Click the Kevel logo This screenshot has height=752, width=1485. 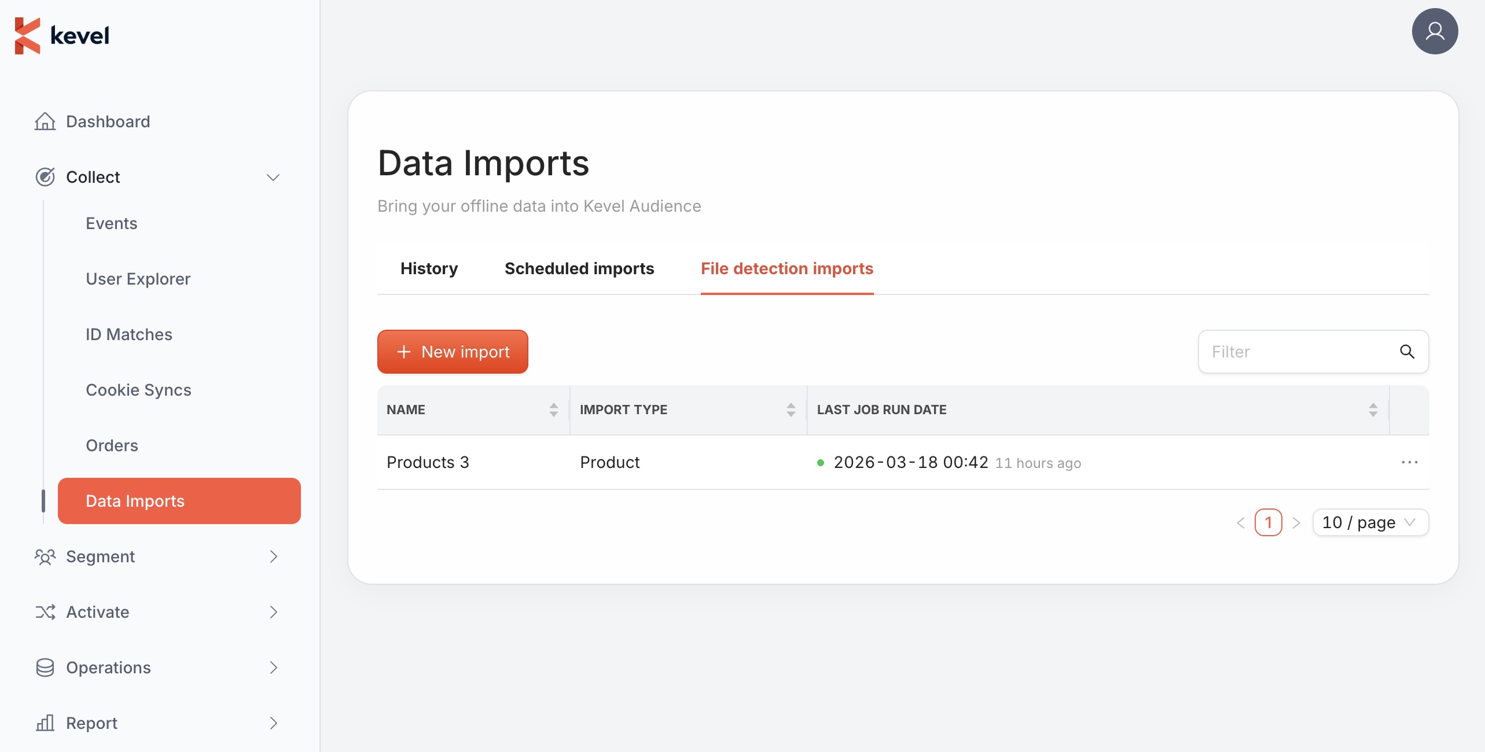tap(62, 35)
